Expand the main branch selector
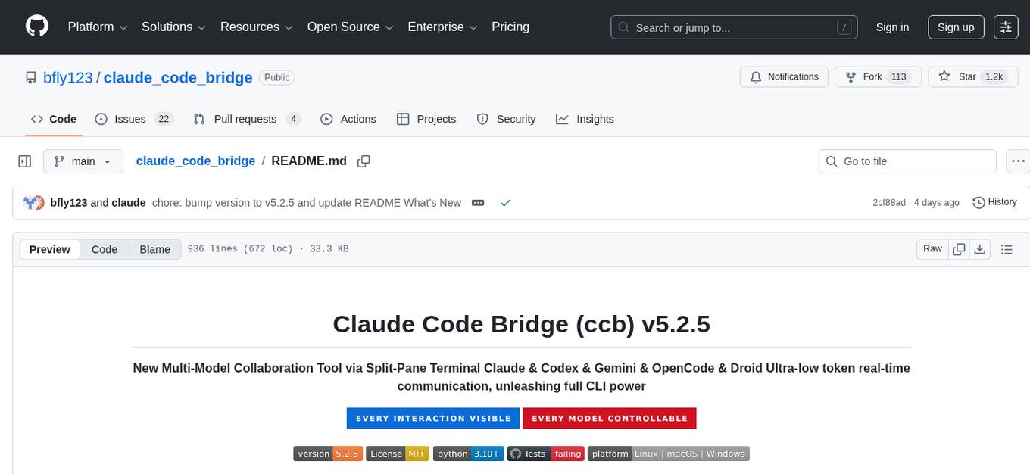 pyautogui.click(x=83, y=161)
